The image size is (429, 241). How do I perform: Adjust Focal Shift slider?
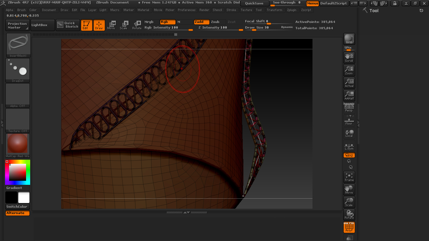coord(269,22)
